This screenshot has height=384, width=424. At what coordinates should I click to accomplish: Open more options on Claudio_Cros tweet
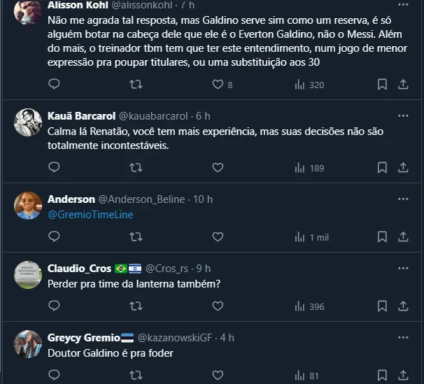pyautogui.click(x=403, y=269)
